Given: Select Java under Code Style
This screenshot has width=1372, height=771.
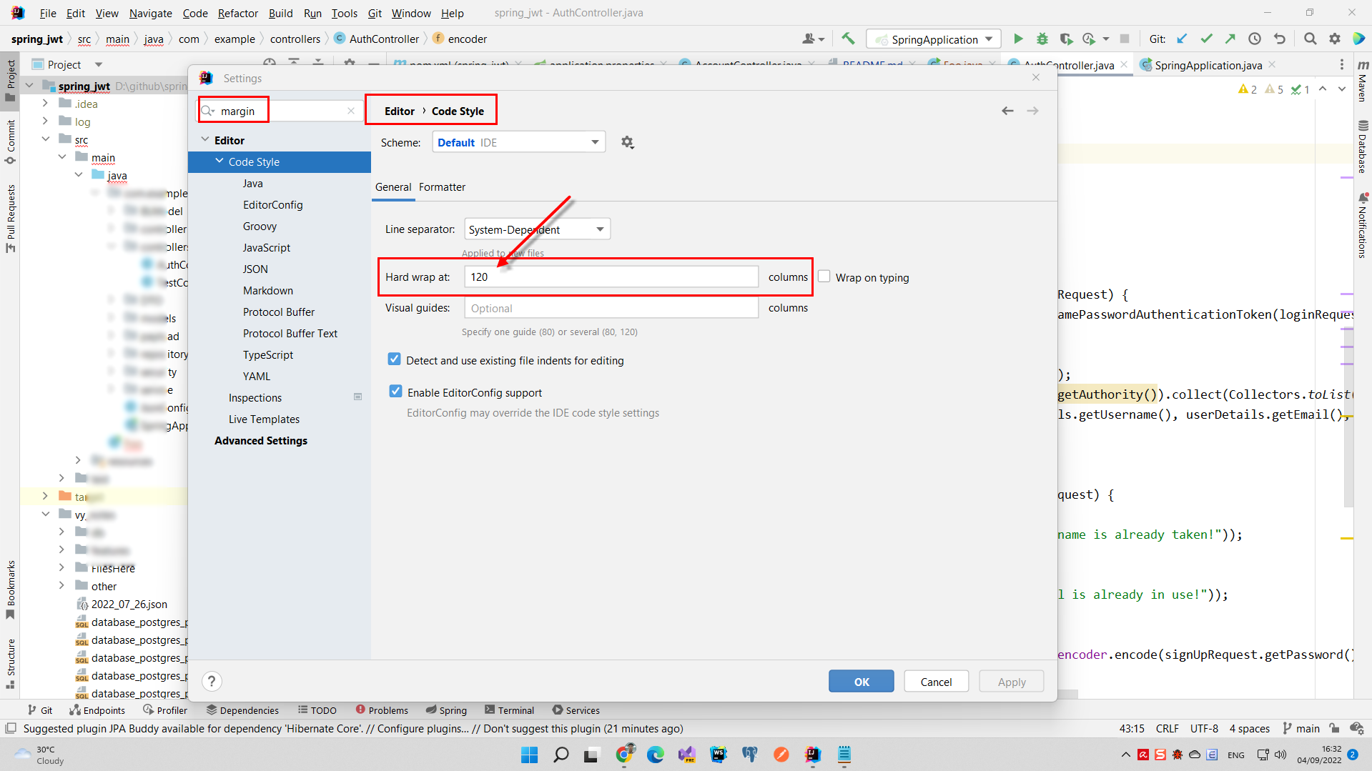Looking at the screenshot, I should pyautogui.click(x=252, y=184).
